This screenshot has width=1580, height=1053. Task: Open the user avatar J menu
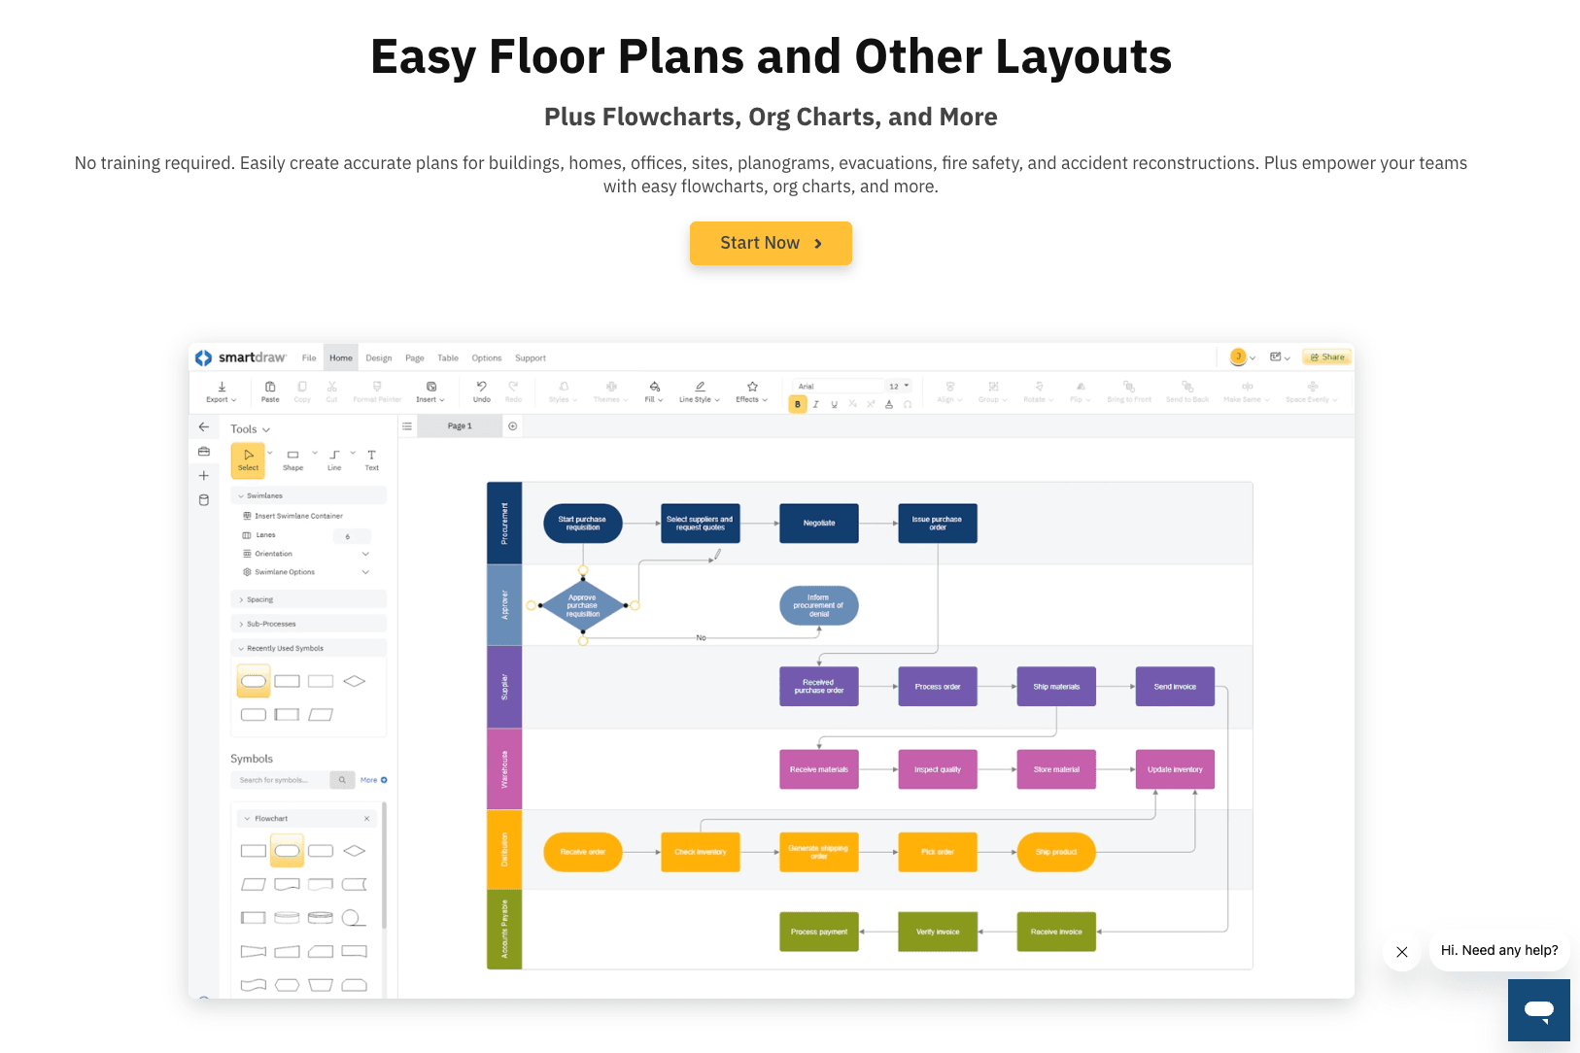pyautogui.click(x=1243, y=357)
